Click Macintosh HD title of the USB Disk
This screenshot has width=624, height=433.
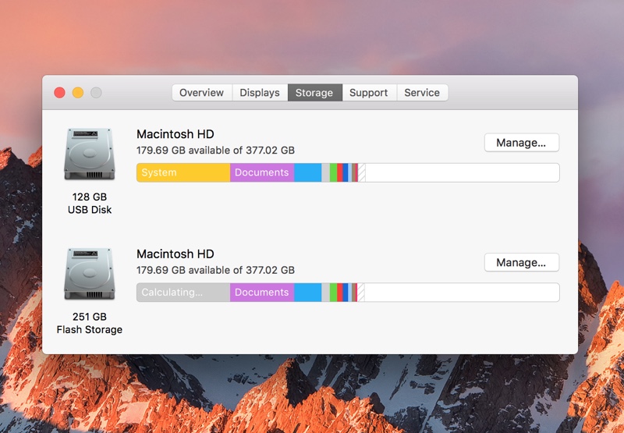coord(175,134)
